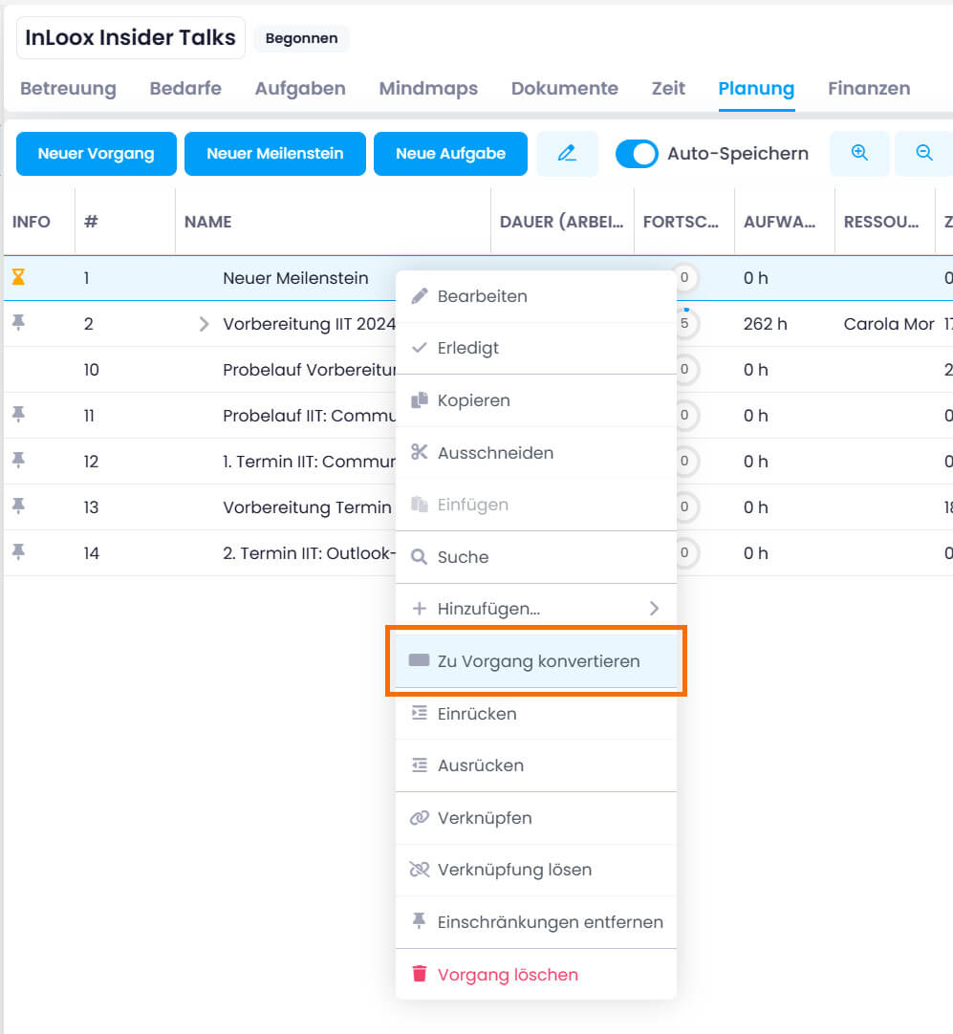953x1034 pixels.
Task: Choose Einrücken in the context menu
Action: click(536, 714)
